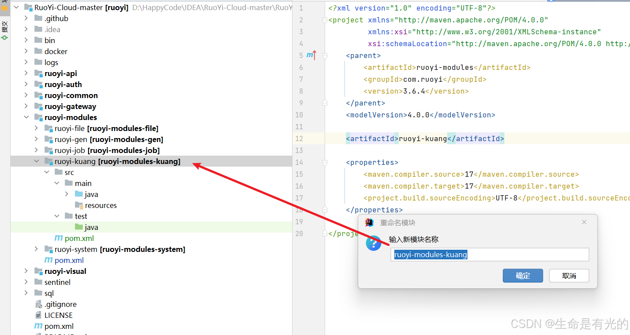Click the ruoyi-common module folder icon

click(38, 95)
